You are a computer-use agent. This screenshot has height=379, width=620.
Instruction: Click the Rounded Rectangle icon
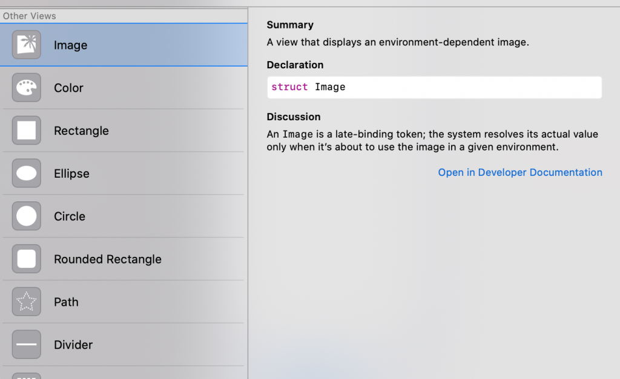click(x=27, y=259)
